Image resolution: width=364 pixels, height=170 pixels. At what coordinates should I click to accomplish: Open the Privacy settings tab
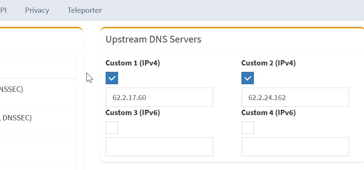pyautogui.click(x=37, y=10)
